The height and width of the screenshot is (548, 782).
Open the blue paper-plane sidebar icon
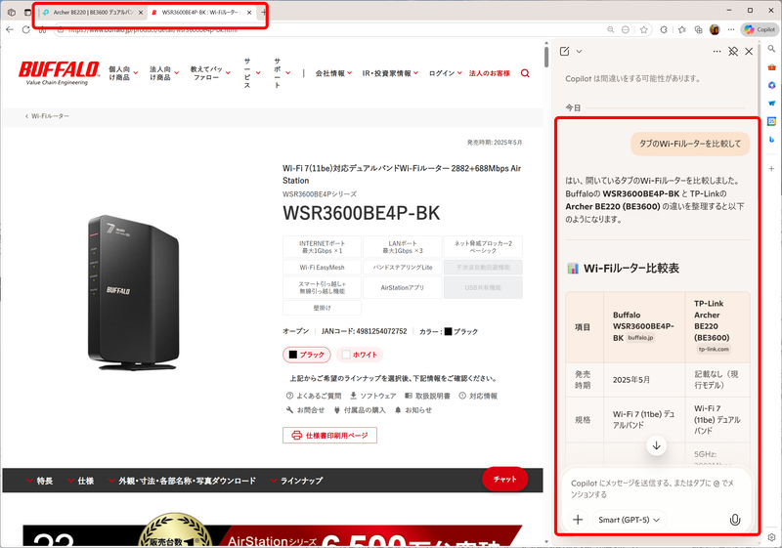tap(771, 104)
